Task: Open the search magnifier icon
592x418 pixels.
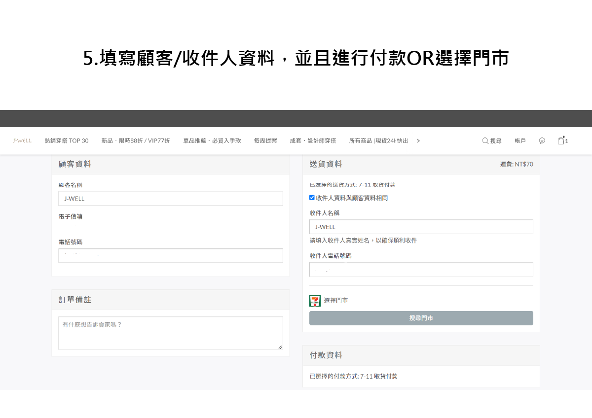Action: coord(485,141)
